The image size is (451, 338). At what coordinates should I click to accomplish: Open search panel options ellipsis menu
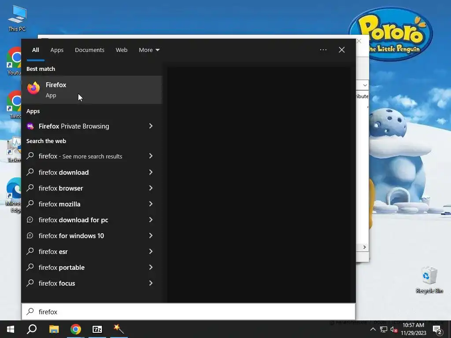point(323,50)
